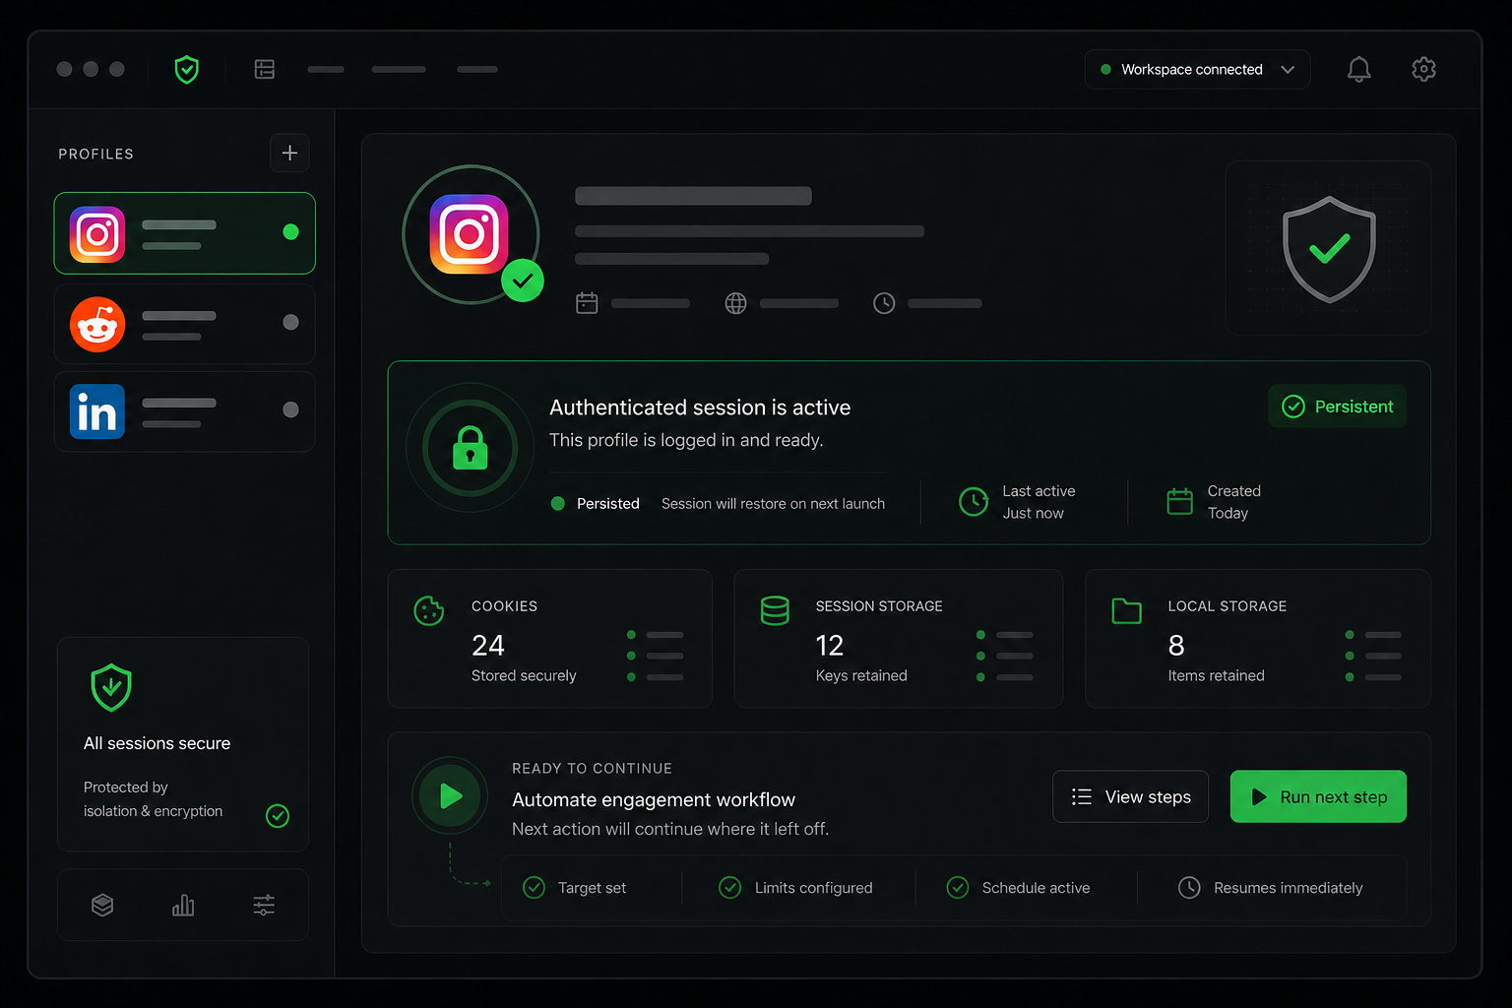Click the "Automate engagement workflow" title
Viewport: 1512px width, 1008px height.
(x=654, y=800)
